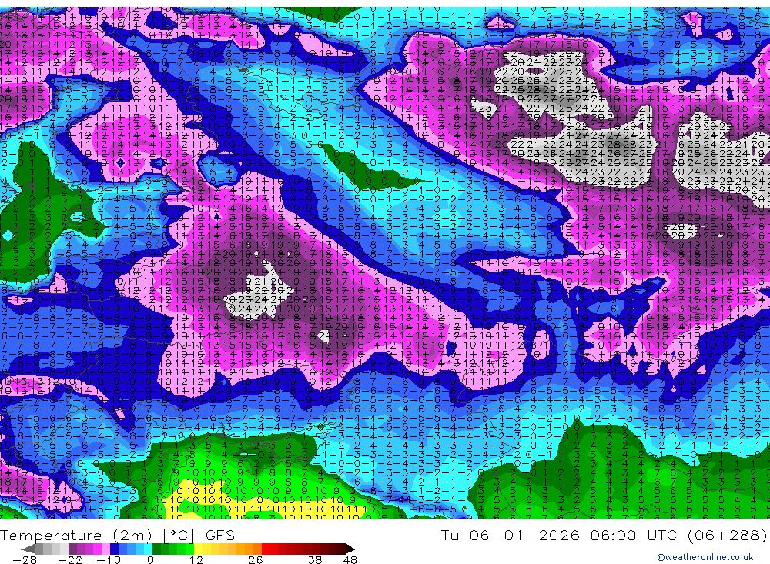This screenshot has height=564, width=770.
Task: Click the 'Temperature (2m) [°C] GFS' title text
Action: [117, 535]
